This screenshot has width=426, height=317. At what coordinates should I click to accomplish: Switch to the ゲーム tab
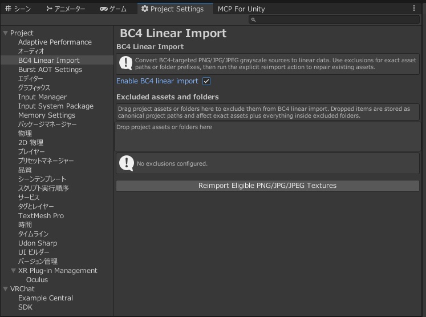[113, 9]
